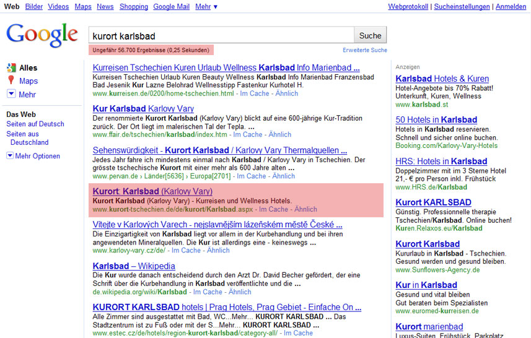
Task: Open highlighted Kurort: Karlsbad (Karlovy Vary) result
Action: tap(152, 191)
